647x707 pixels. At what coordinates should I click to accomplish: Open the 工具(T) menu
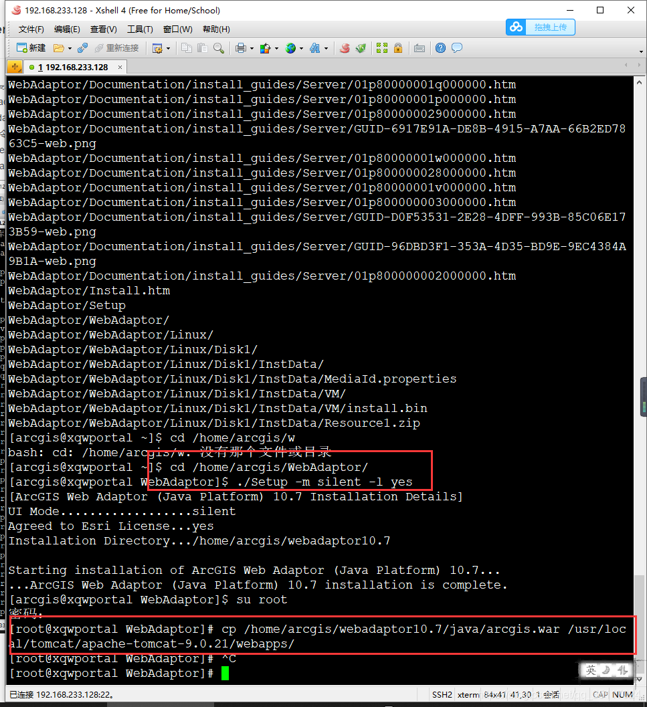[140, 29]
